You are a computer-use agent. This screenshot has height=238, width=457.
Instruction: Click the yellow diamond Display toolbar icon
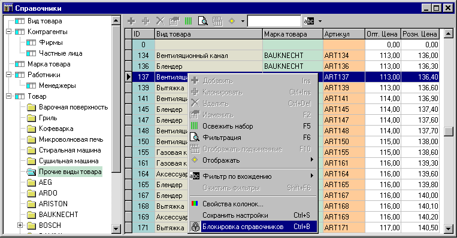coord(232,21)
